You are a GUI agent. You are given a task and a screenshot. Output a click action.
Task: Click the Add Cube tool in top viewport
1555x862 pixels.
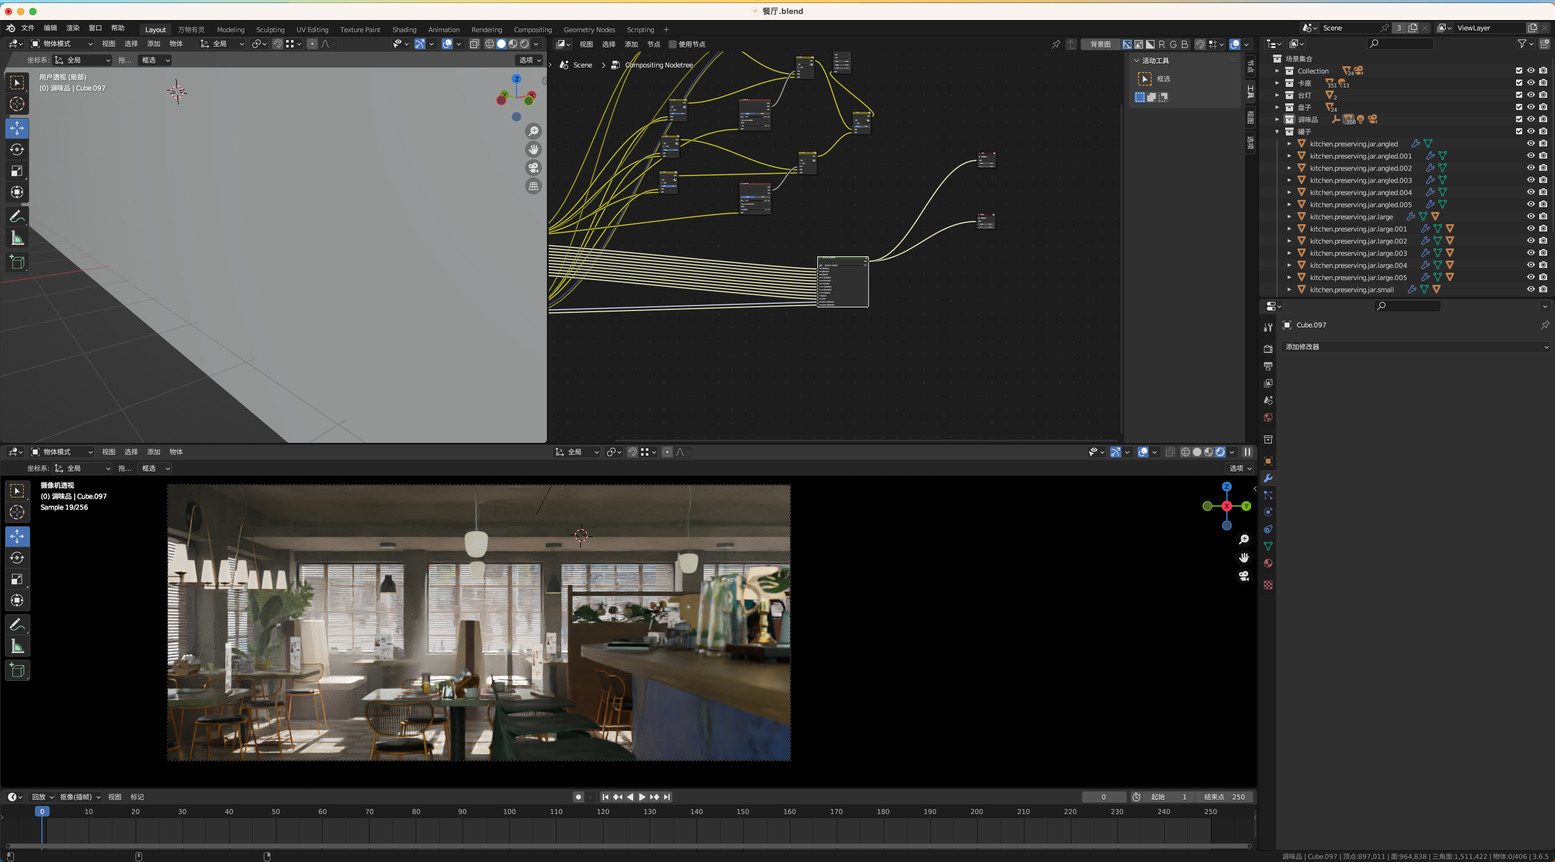tap(17, 262)
